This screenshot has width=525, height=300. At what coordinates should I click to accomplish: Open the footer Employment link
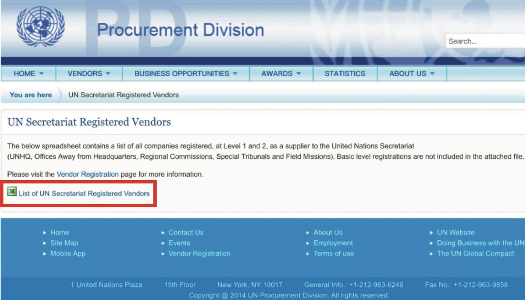click(x=333, y=243)
